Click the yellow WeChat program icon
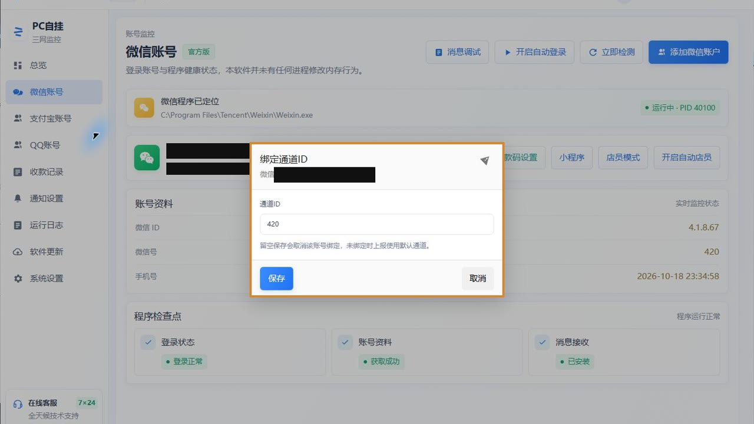The image size is (754, 424). 144,108
